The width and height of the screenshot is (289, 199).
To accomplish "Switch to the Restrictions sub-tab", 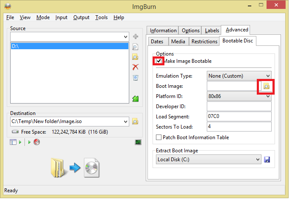I will 204,42.
